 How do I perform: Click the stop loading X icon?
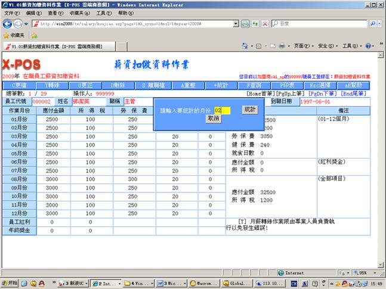(264, 23)
